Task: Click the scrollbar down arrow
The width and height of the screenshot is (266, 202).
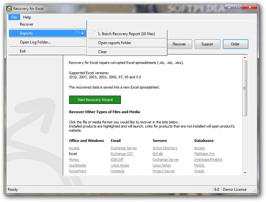Action: pyautogui.click(x=245, y=173)
